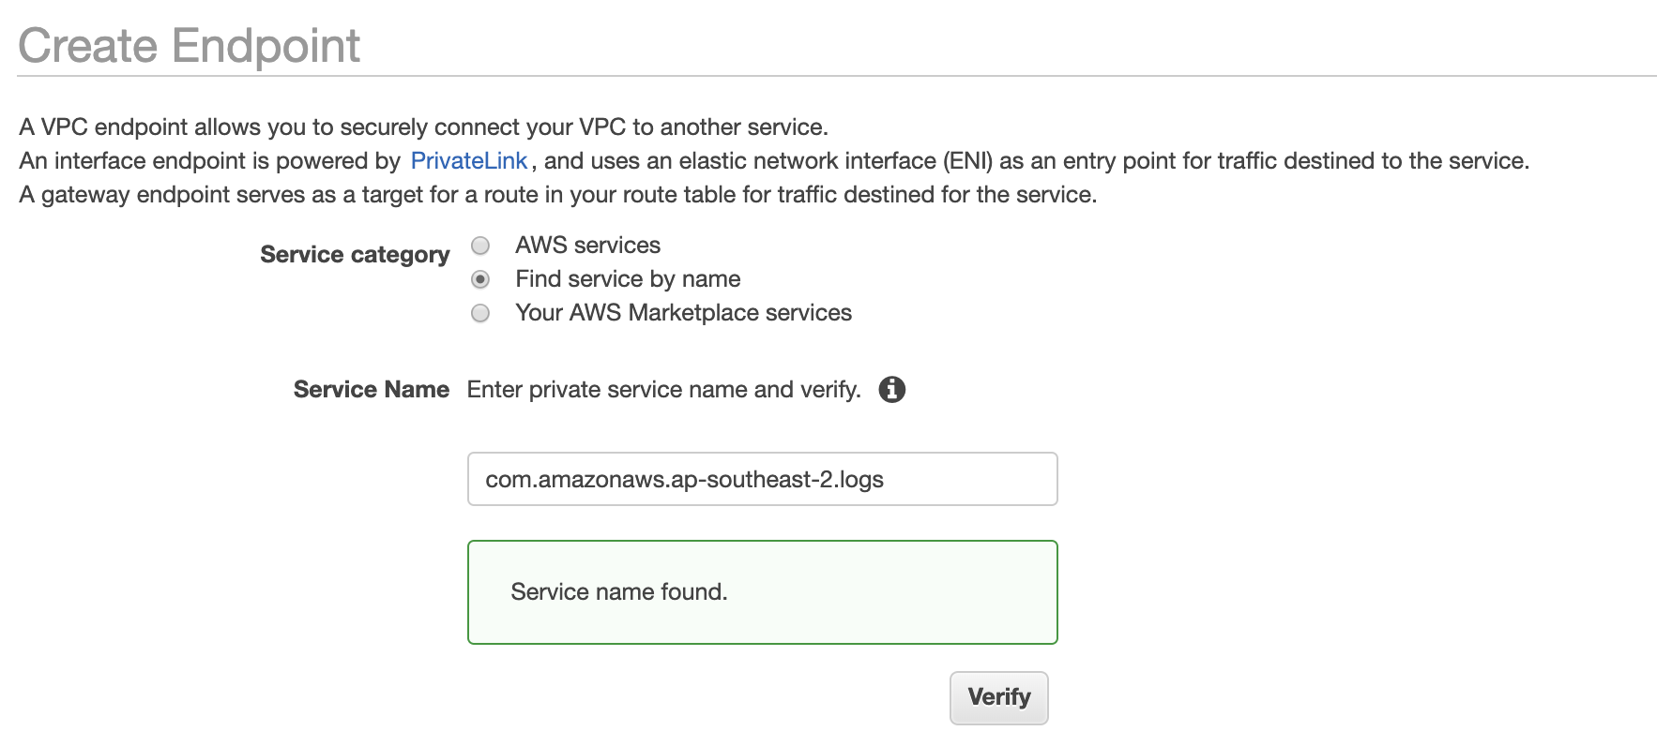Click the 'A gateway endpoint serves' description line
The width and height of the screenshot is (1657, 746).
[x=557, y=195]
